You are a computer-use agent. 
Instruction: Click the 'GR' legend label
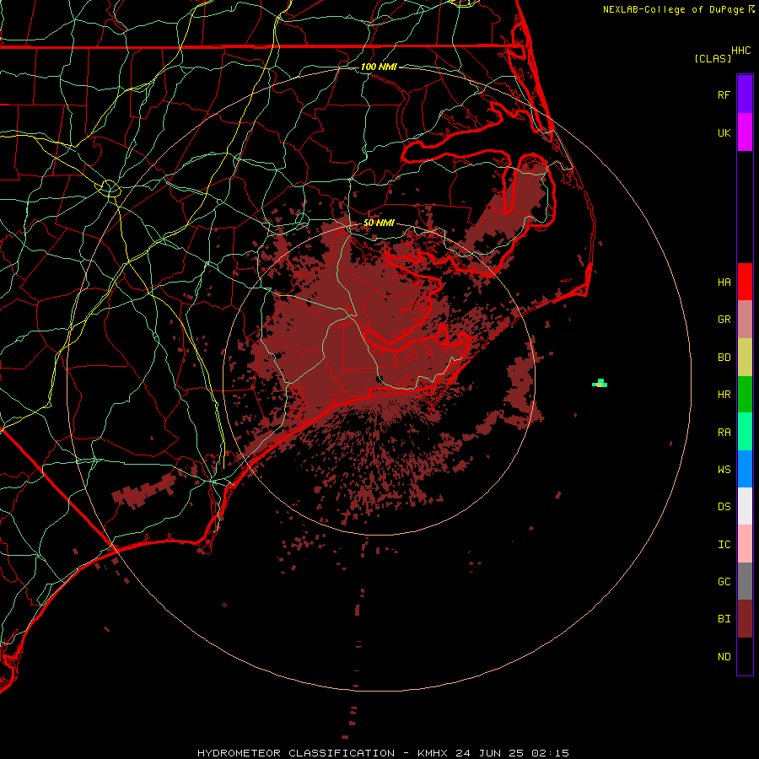point(724,320)
